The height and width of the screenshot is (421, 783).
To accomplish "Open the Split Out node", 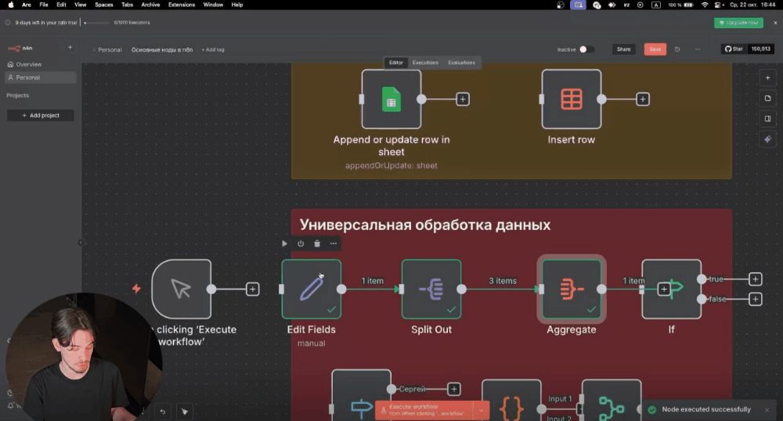I will (431, 289).
